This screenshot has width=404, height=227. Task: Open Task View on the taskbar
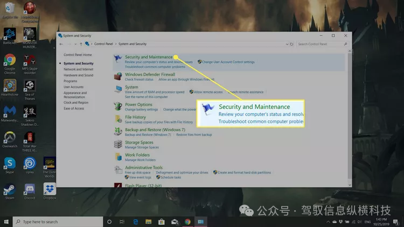pos(122,222)
